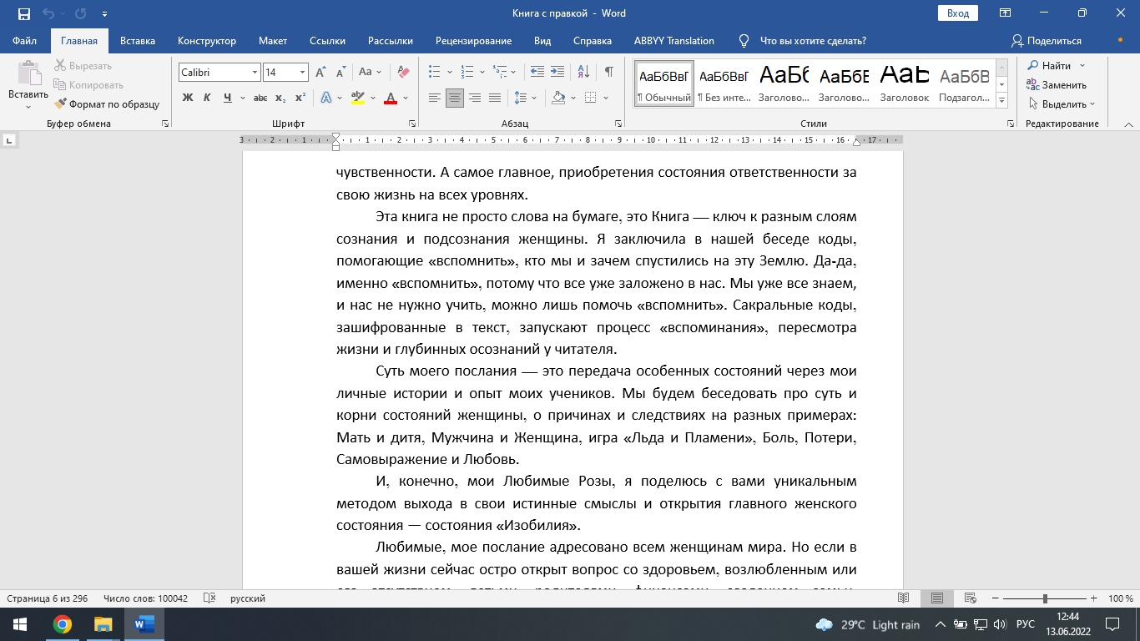Open Chrome from the Windows taskbar
This screenshot has height=641, width=1140.
[x=62, y=624]
